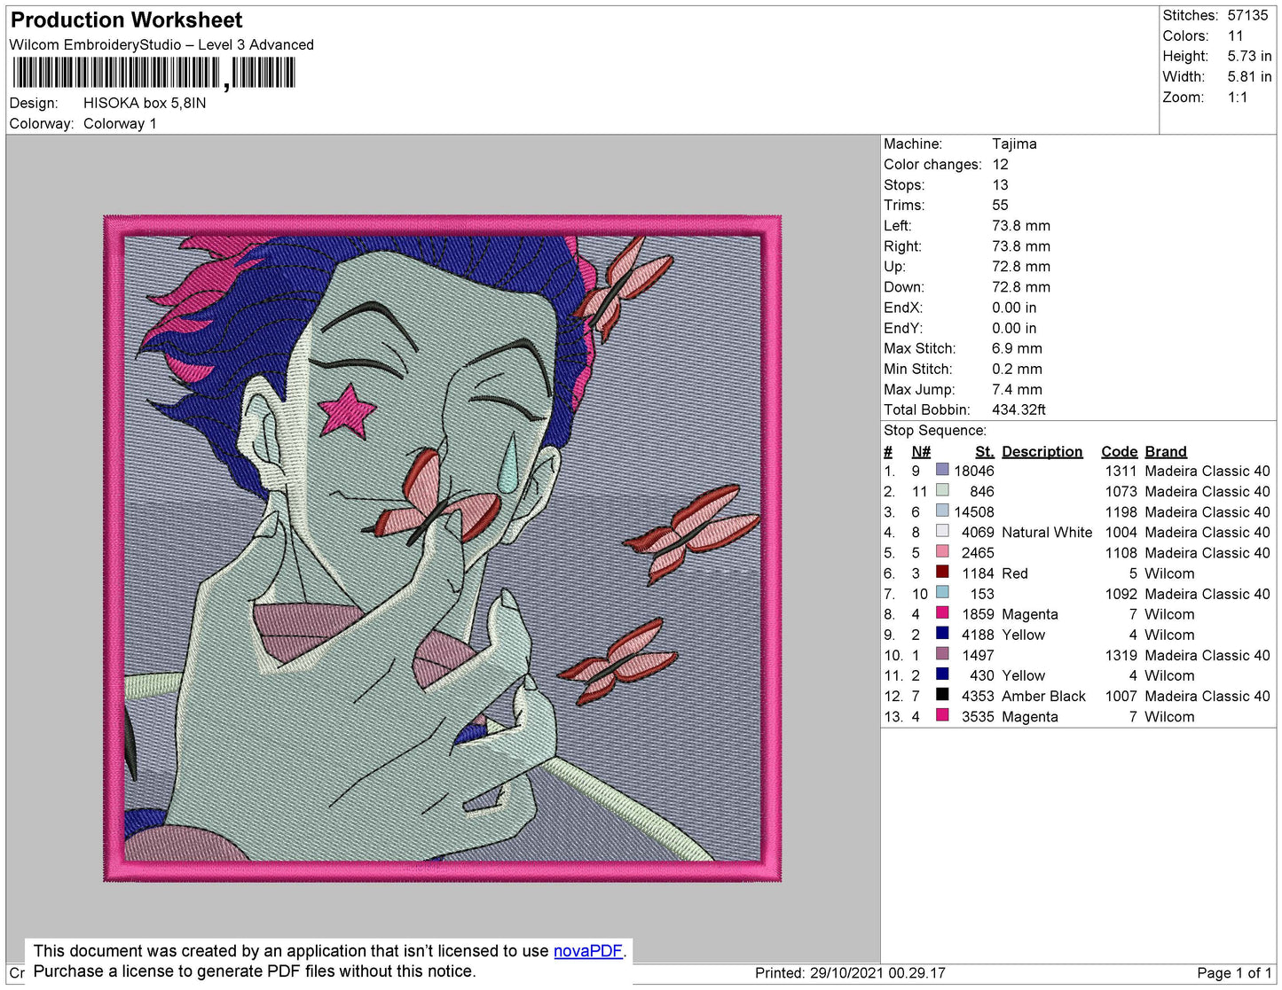Click the barcode under Wilcom EmbroideryStudio
This screenshot has height=990, width=1282.
(x=153, y=73)
